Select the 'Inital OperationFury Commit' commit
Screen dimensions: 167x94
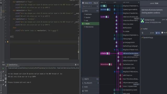(x=130, y=90)
